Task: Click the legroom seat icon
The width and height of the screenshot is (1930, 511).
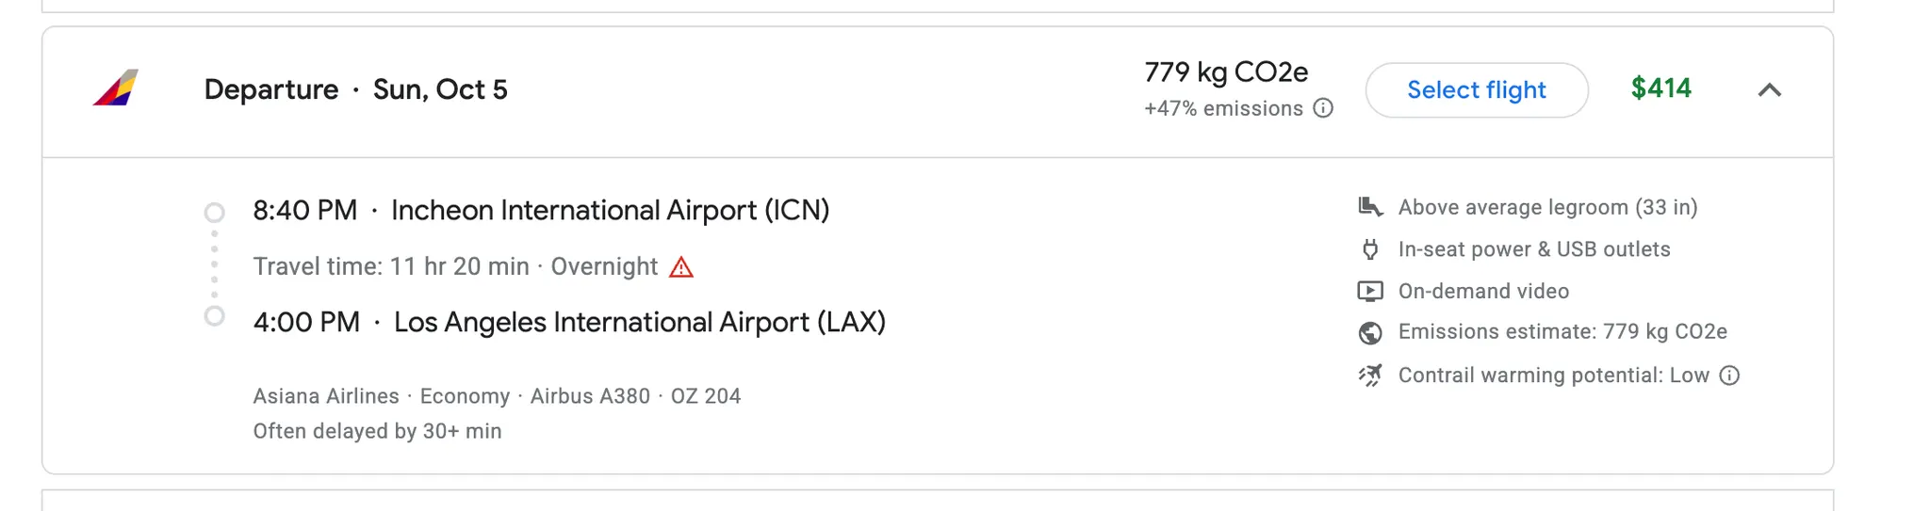Action: click(1370, 207)
